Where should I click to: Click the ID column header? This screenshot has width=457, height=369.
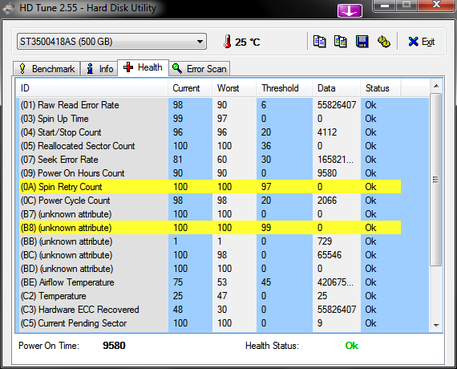92,88
